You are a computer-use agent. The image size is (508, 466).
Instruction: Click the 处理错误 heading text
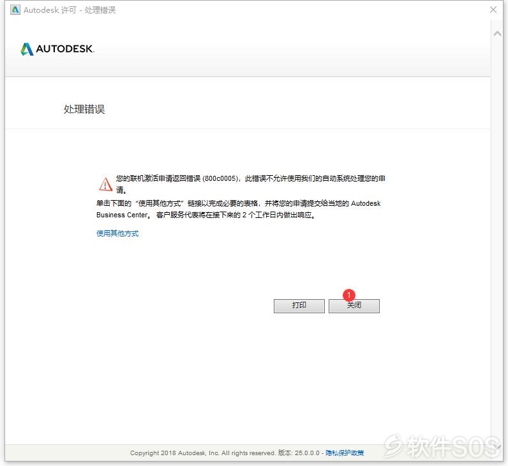(84, 109)
